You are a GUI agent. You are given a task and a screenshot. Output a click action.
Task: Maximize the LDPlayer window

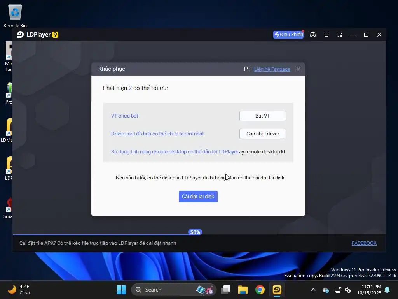tap(366, 35)
